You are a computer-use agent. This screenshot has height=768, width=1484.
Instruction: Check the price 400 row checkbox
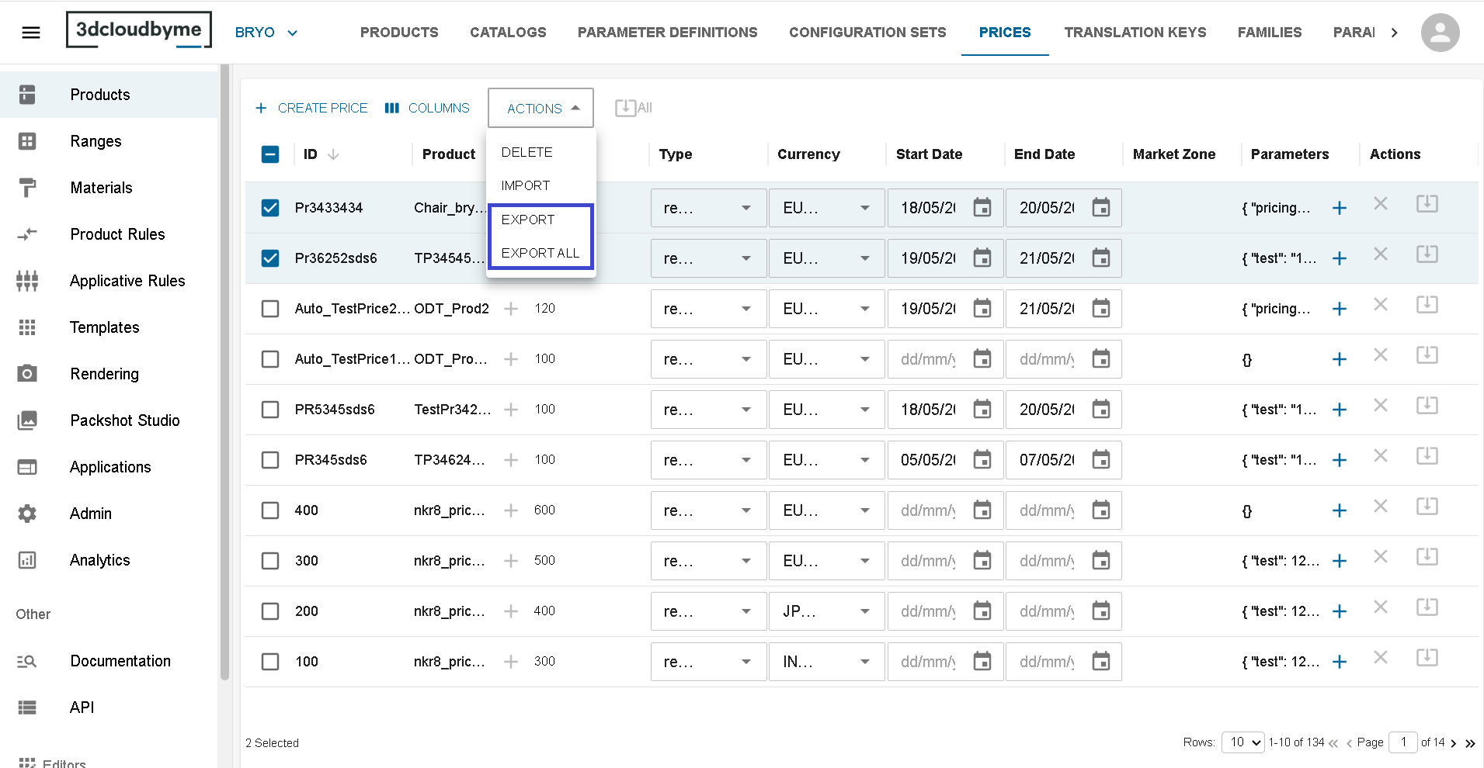coord(270,510)
